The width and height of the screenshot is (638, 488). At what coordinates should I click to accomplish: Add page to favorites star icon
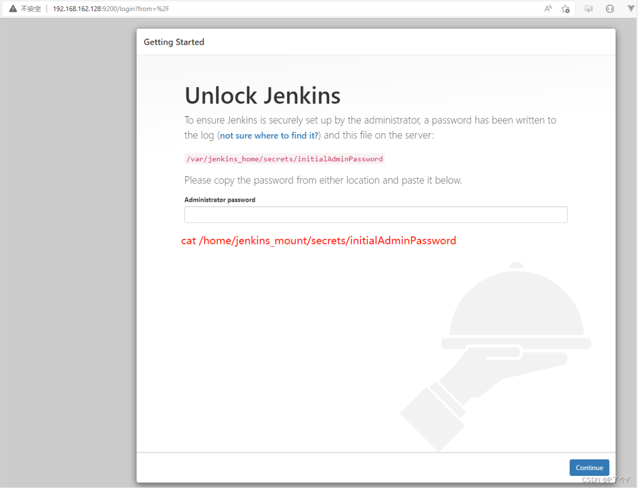[565, 9]
